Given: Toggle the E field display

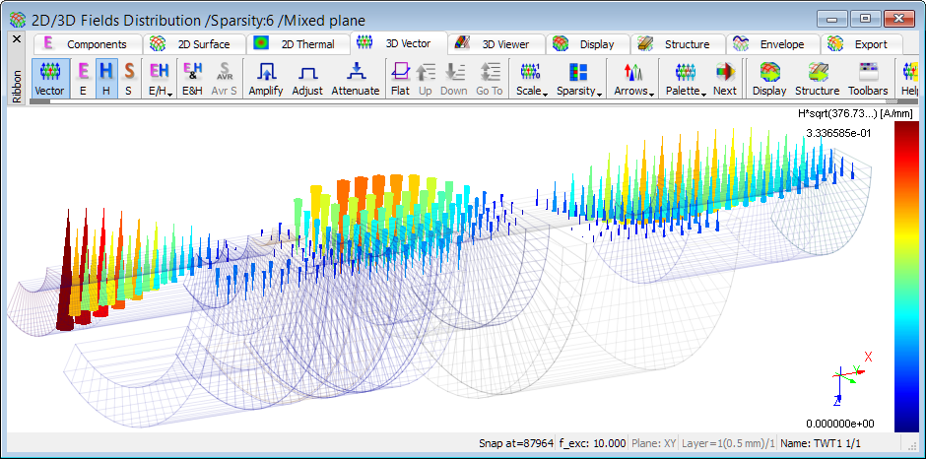Looking at the screenshot, I should point(83,78).
